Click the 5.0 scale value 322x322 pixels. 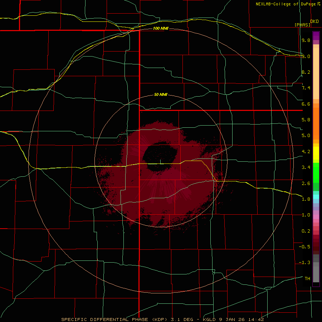click(x=306, y=136)
